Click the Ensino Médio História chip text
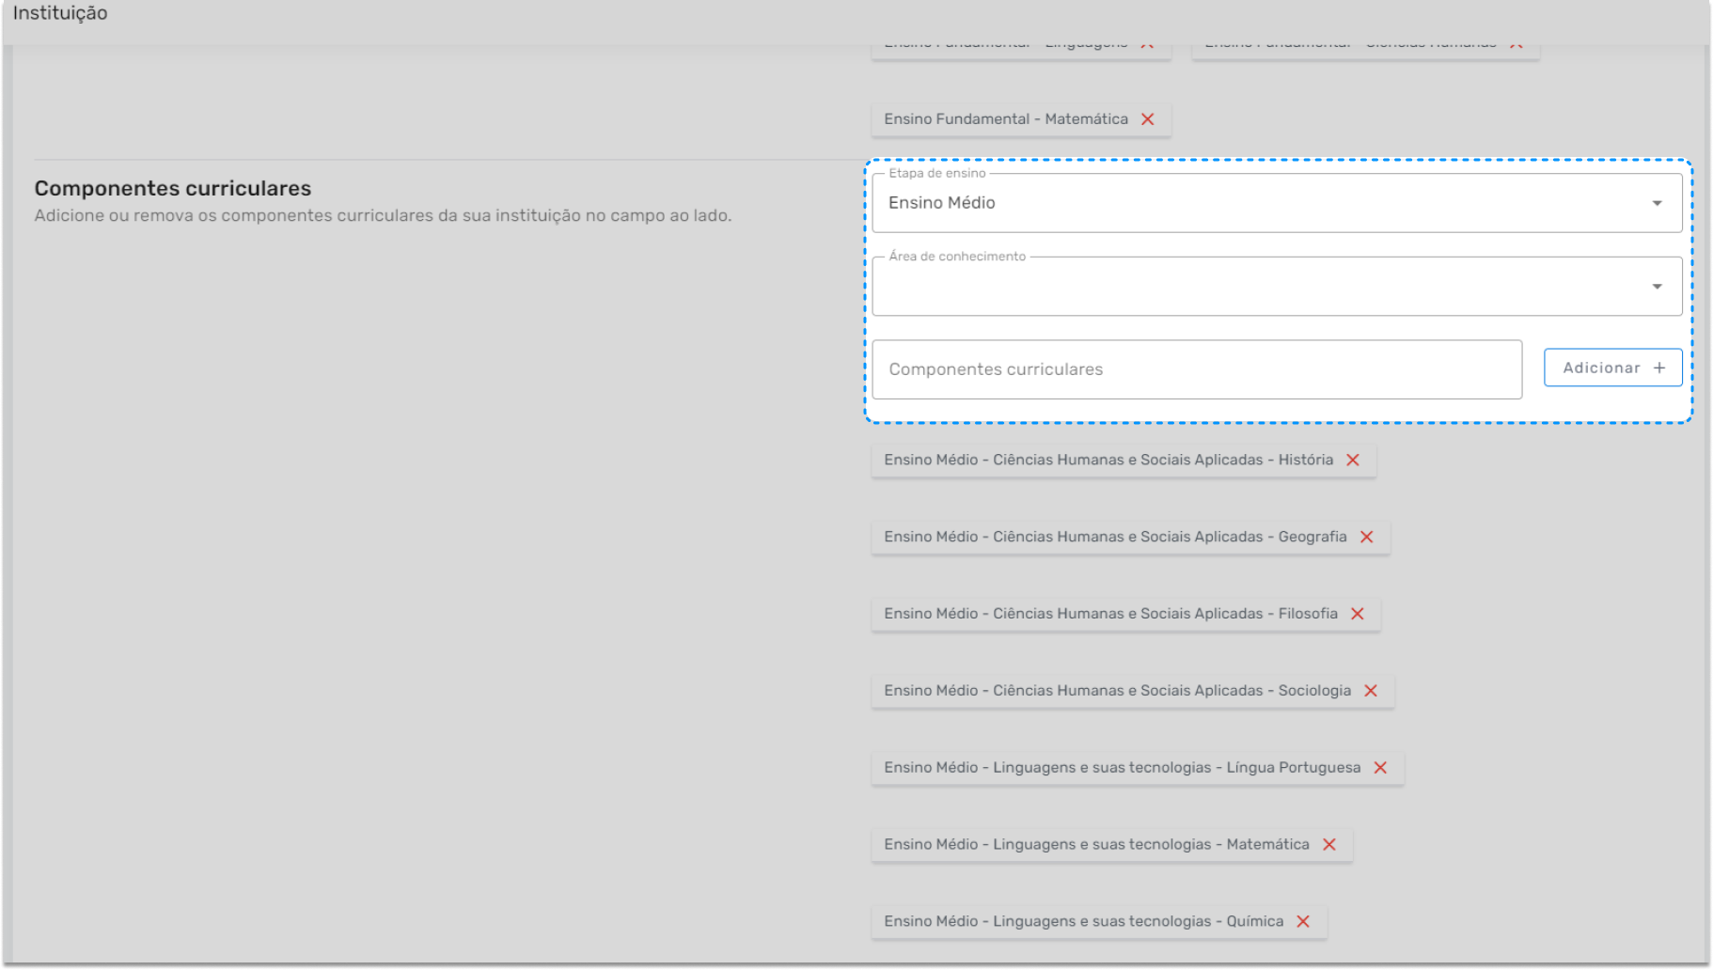The width and height of the screenshot is (1713, 970). (x=1108, y=460)
